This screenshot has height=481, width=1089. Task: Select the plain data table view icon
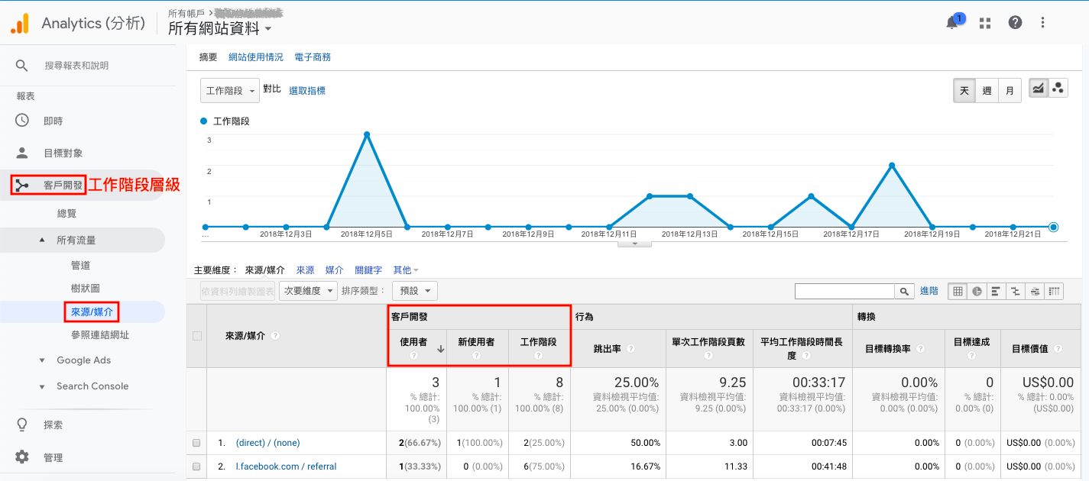click(958, 291)
